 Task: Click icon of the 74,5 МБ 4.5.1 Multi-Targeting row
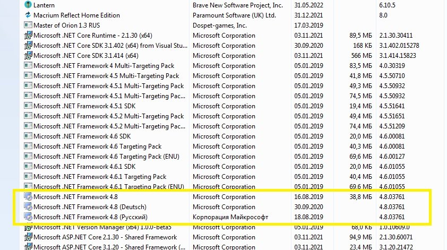pyautogui.click(x=28, y=96)
